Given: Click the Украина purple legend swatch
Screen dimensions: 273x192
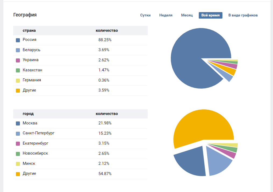Looking at the screenshot, I should point(18,60).
